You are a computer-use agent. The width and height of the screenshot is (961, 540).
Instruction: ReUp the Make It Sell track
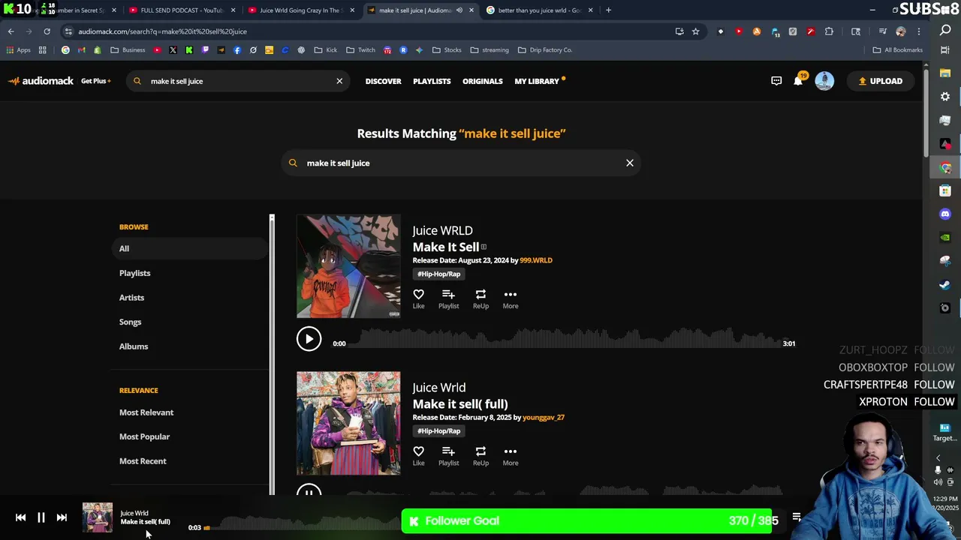pyautogui.click(x=480, y=298)
